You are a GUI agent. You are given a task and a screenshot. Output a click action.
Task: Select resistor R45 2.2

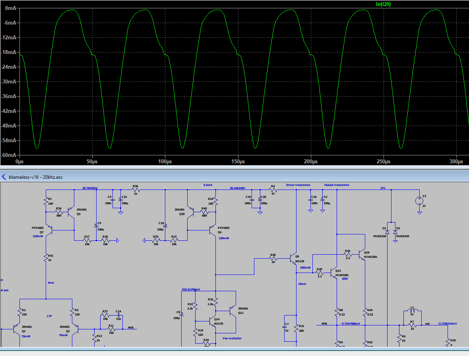point(347,255)
